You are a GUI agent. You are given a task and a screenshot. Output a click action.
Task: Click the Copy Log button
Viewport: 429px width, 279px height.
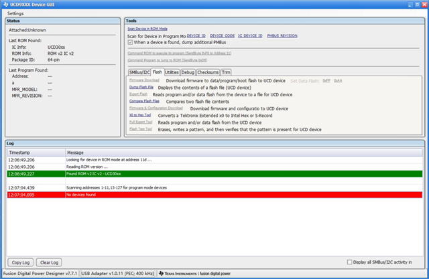[21, 262]
